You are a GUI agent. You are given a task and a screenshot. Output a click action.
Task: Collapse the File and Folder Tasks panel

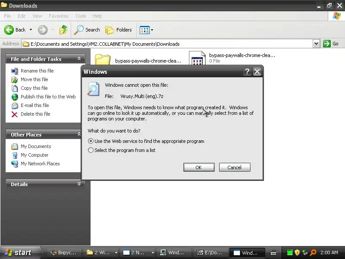[x=79, y=59]
